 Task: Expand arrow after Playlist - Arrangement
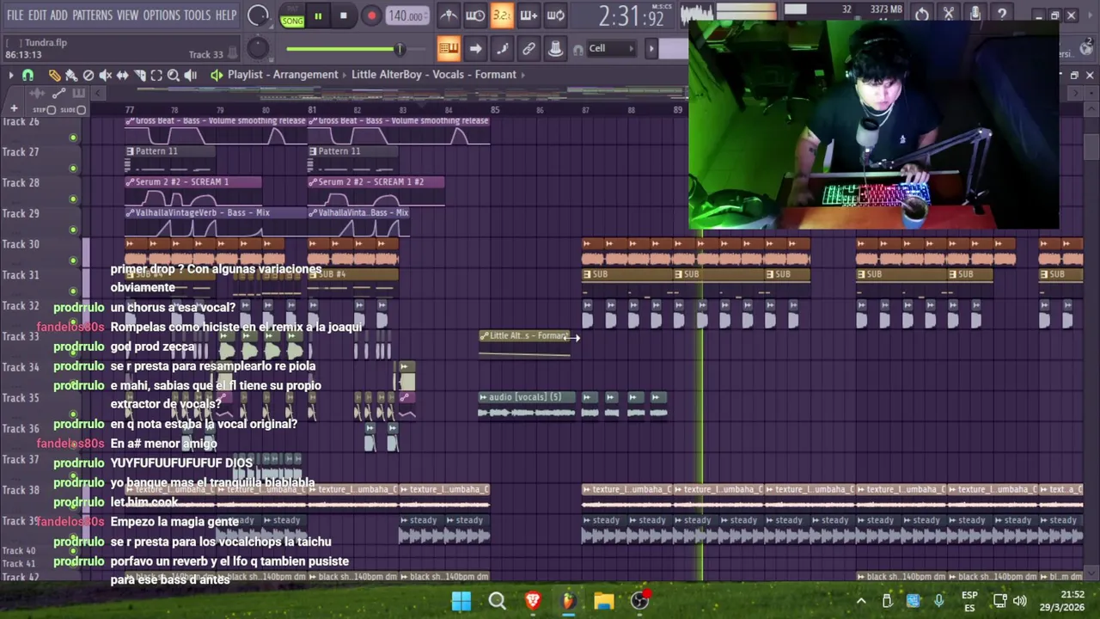pos(345,75)
